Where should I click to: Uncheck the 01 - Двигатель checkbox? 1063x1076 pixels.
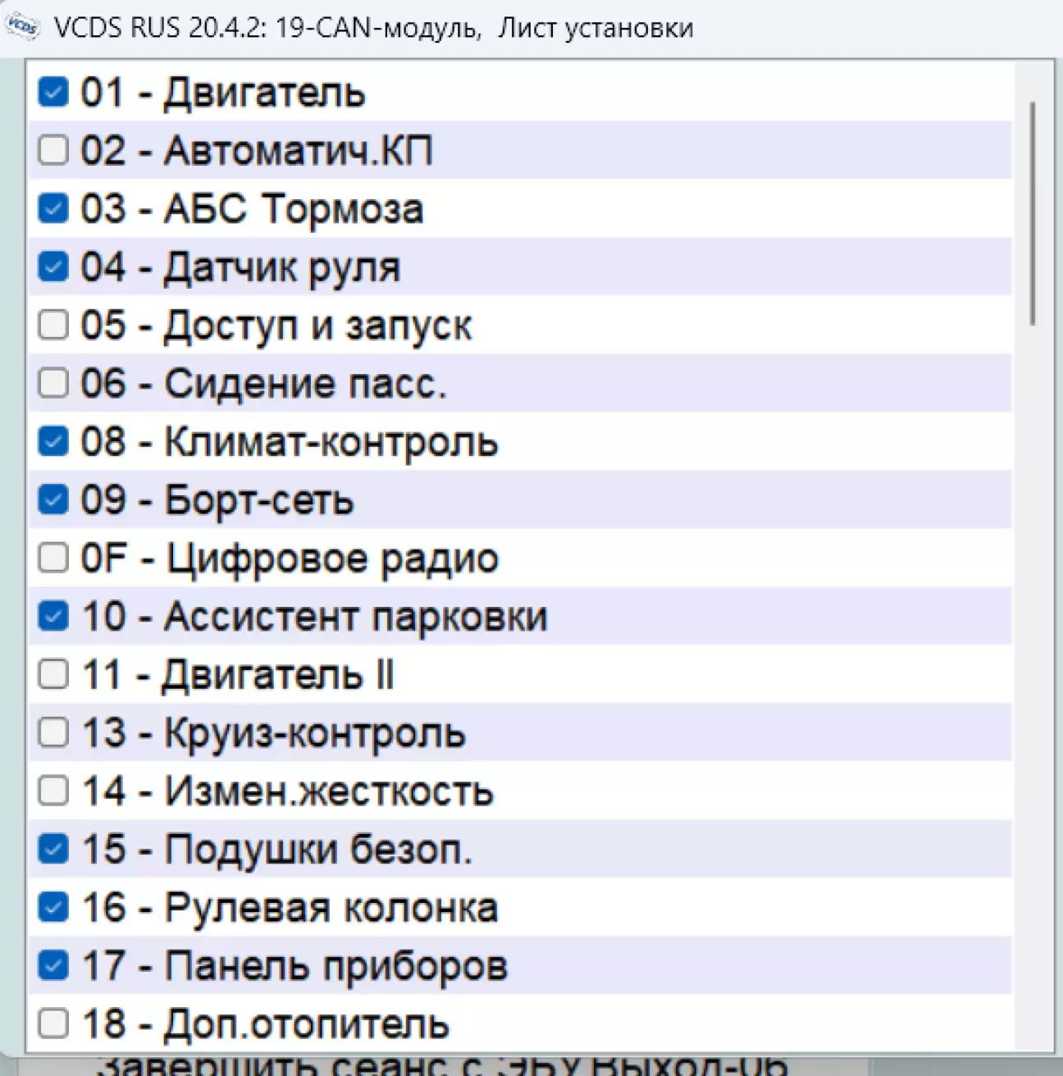(53, 92)
